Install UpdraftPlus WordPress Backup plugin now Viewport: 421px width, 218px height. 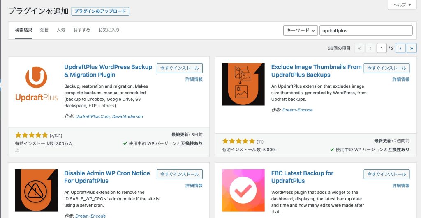[x=180, y=68]
